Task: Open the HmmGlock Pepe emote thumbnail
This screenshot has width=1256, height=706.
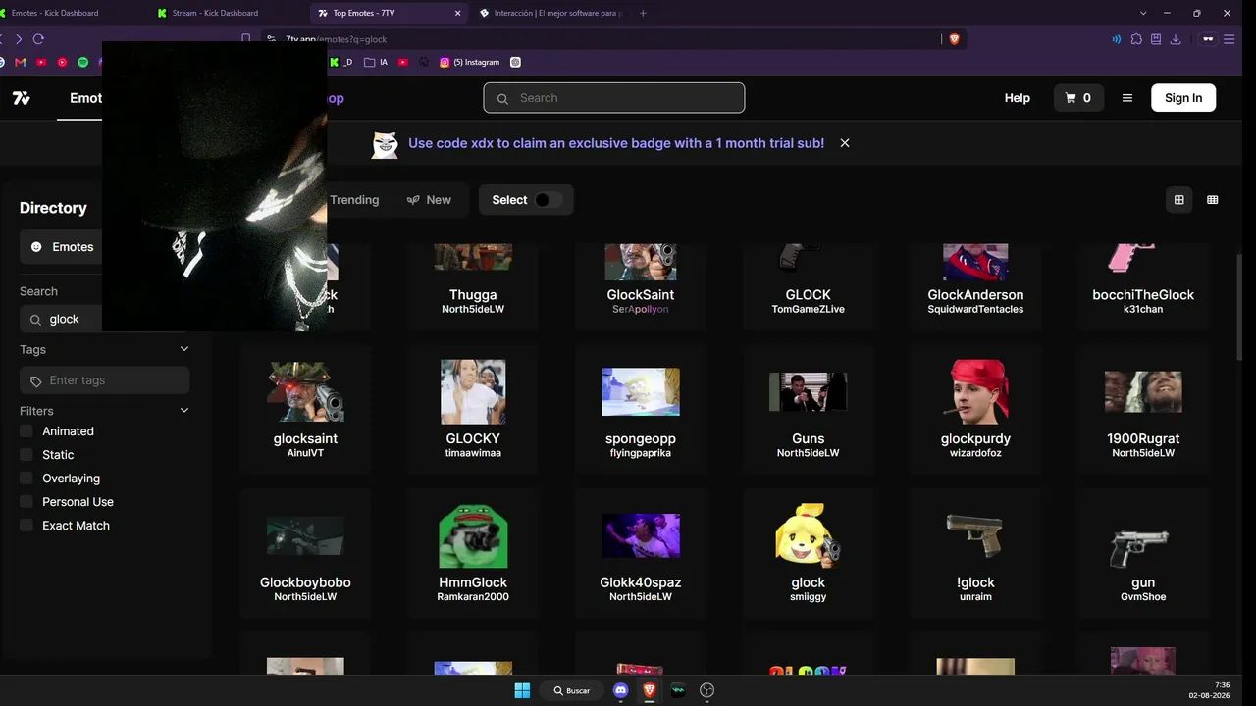Action: [x=473, y=536]
